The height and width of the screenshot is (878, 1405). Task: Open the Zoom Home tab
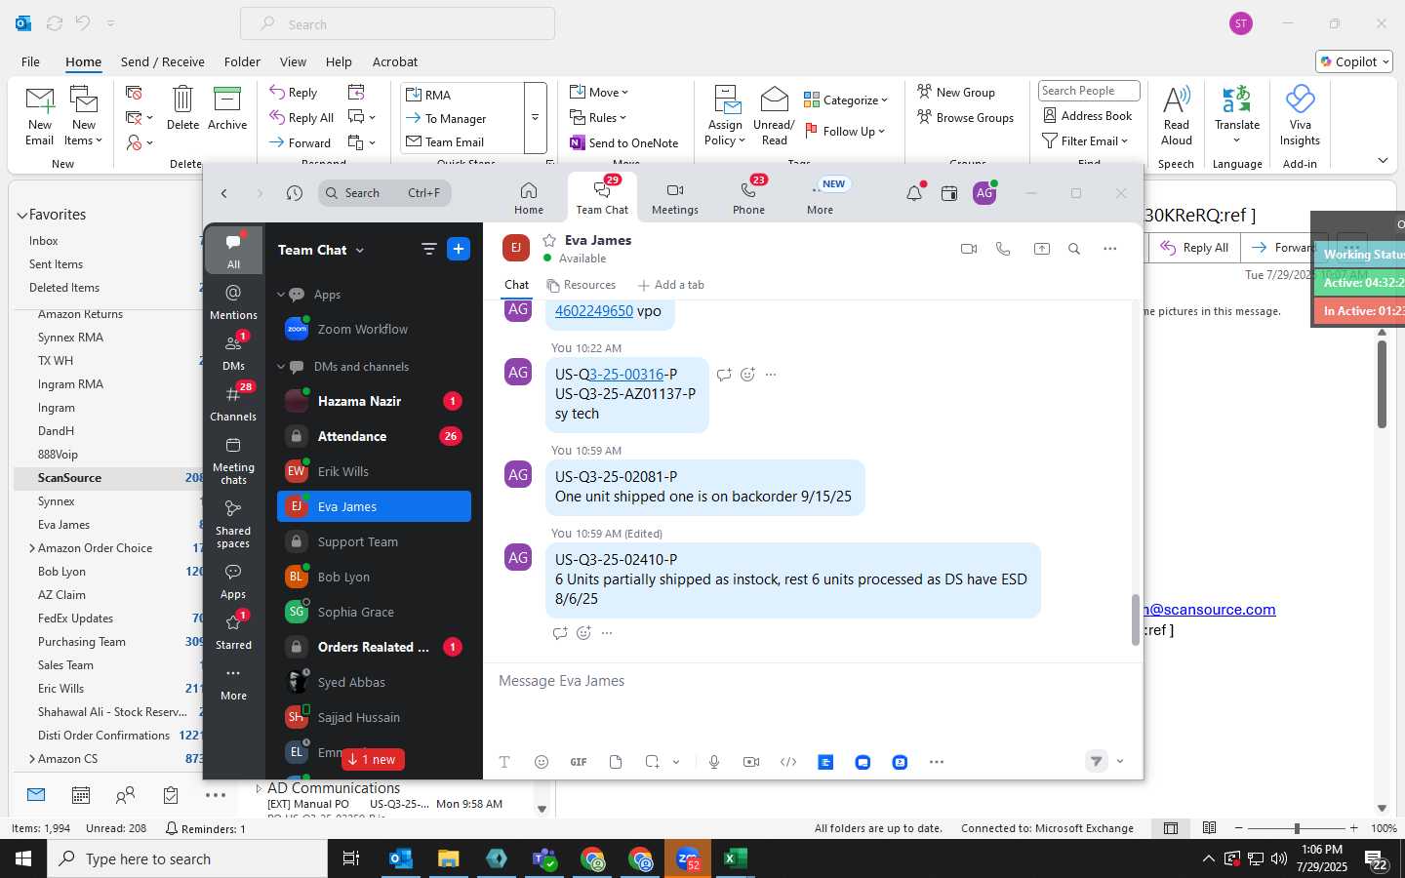(529, 198)
